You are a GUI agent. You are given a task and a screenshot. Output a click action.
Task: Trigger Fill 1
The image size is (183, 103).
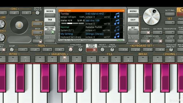91,59
